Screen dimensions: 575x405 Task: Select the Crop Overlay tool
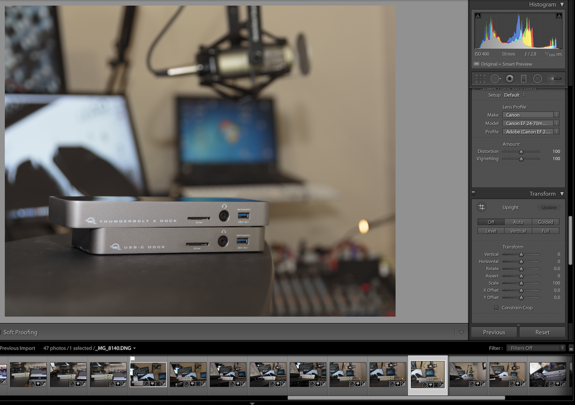tap(480, 79)
